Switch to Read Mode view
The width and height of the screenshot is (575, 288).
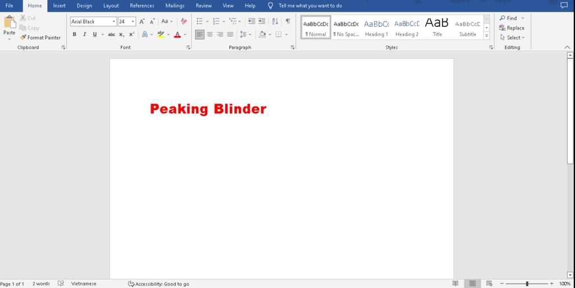(455, 284)
